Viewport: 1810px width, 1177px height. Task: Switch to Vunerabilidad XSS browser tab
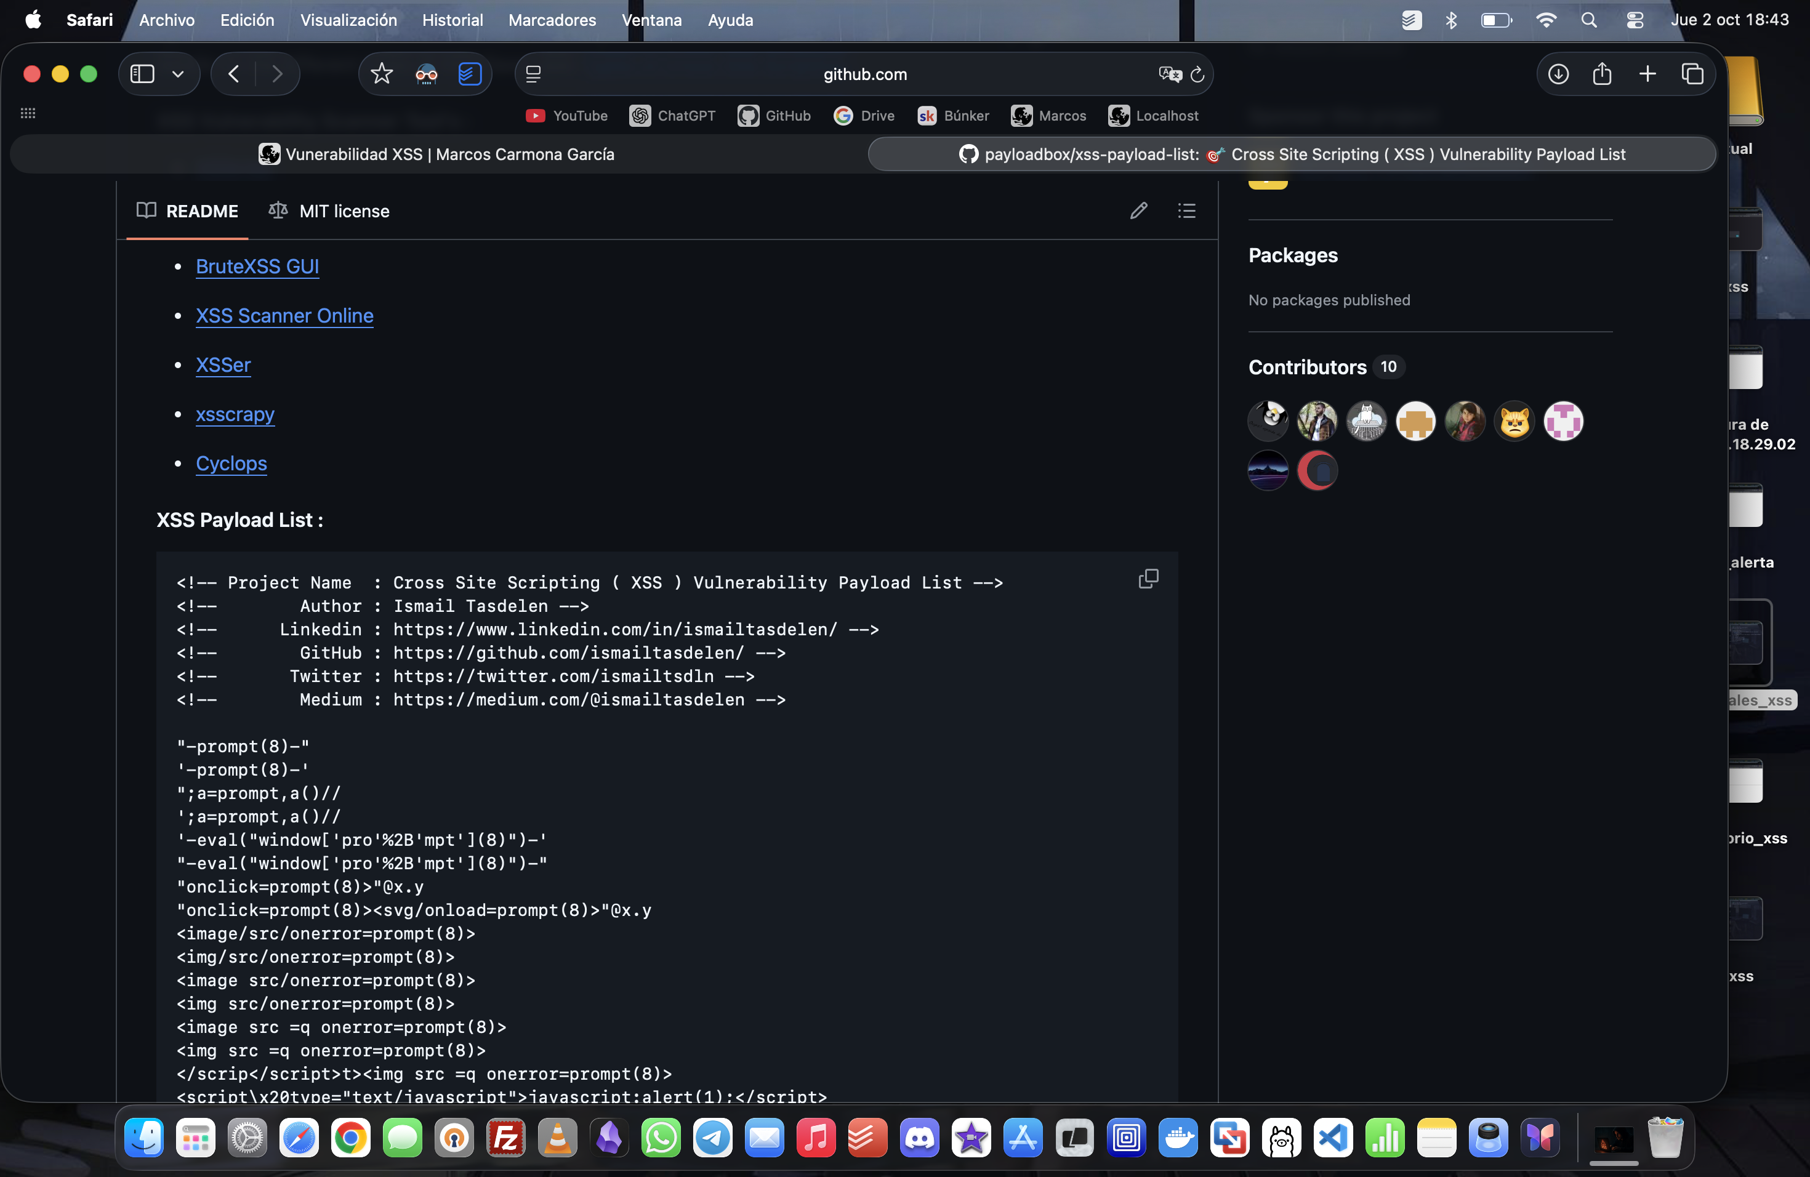click(437, 155)
